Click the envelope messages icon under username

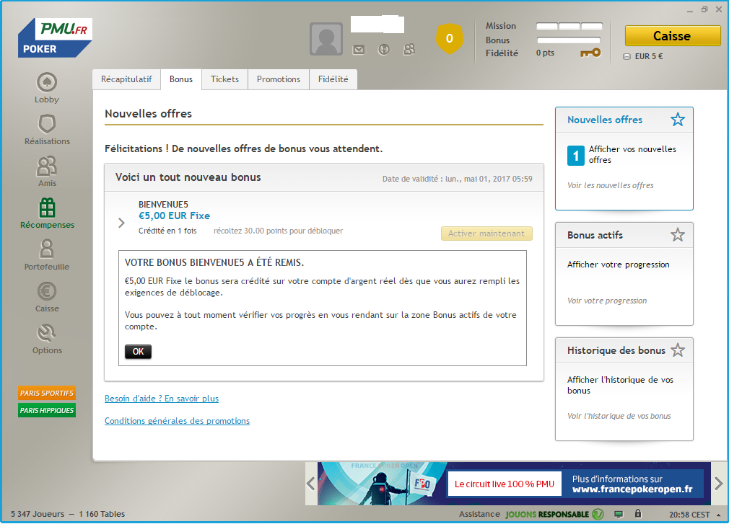click(359, 50)
